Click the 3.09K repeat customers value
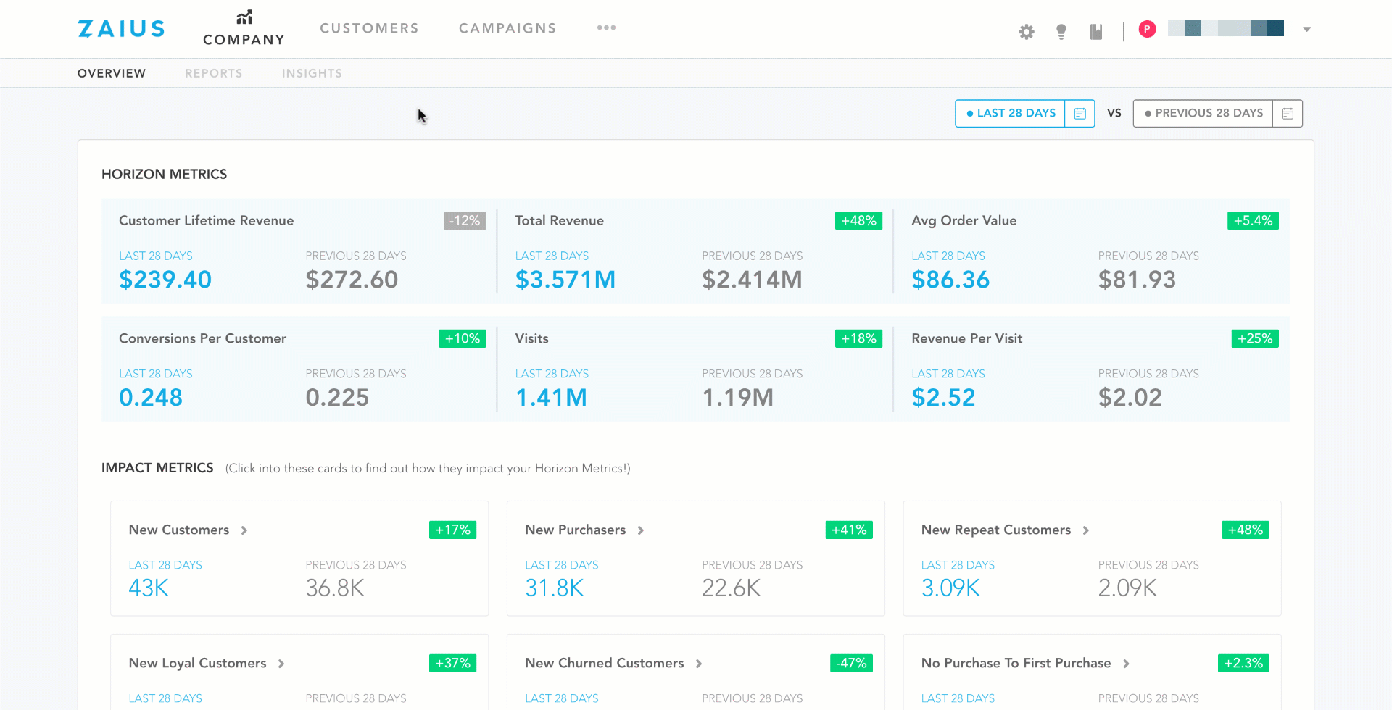Screen dimensions: 1392x710 tap(950, 588)
